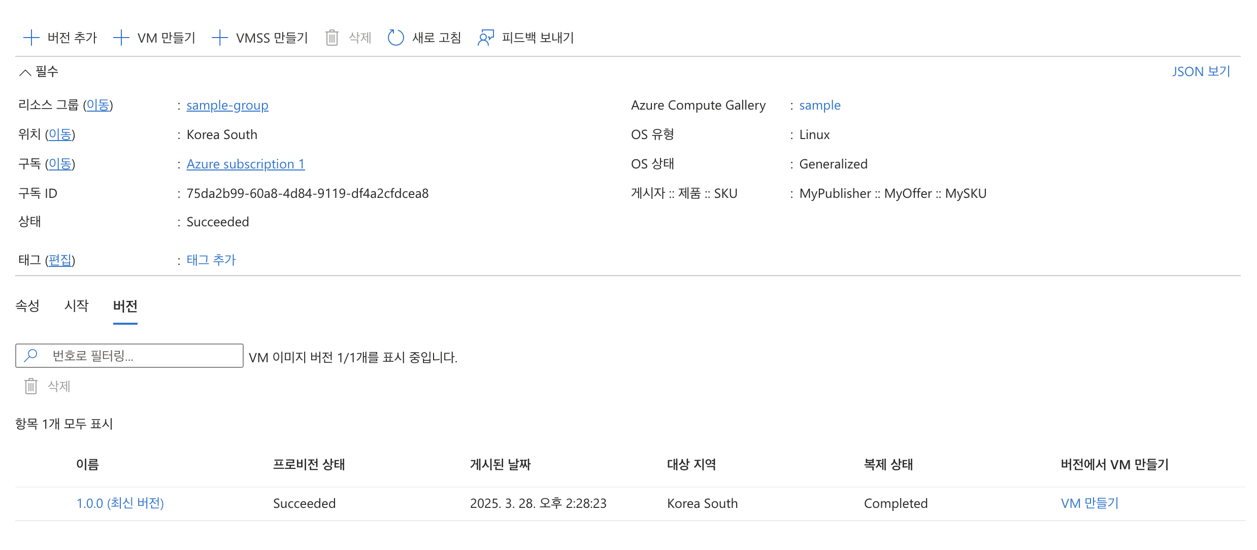Switch to the 속성 tab

click(27, 305)
